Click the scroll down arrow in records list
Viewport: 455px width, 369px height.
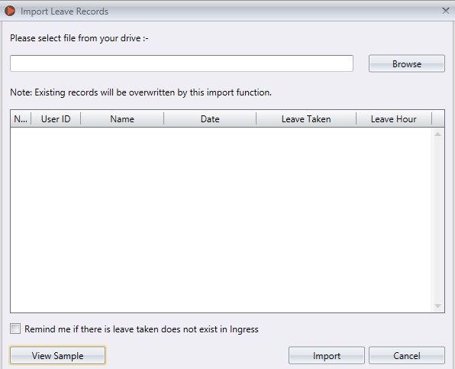point(437,306)
